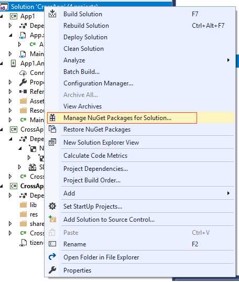Select the bold CrossApp startup project

tap(32, 186)
